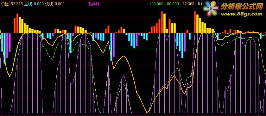Click the thick yellow line's central rounded peak
Viewport: 266px width, 116px height.
[x=124, y=56]
